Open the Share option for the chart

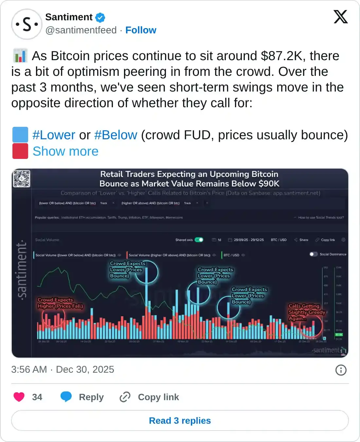click(x=302, y=240)
